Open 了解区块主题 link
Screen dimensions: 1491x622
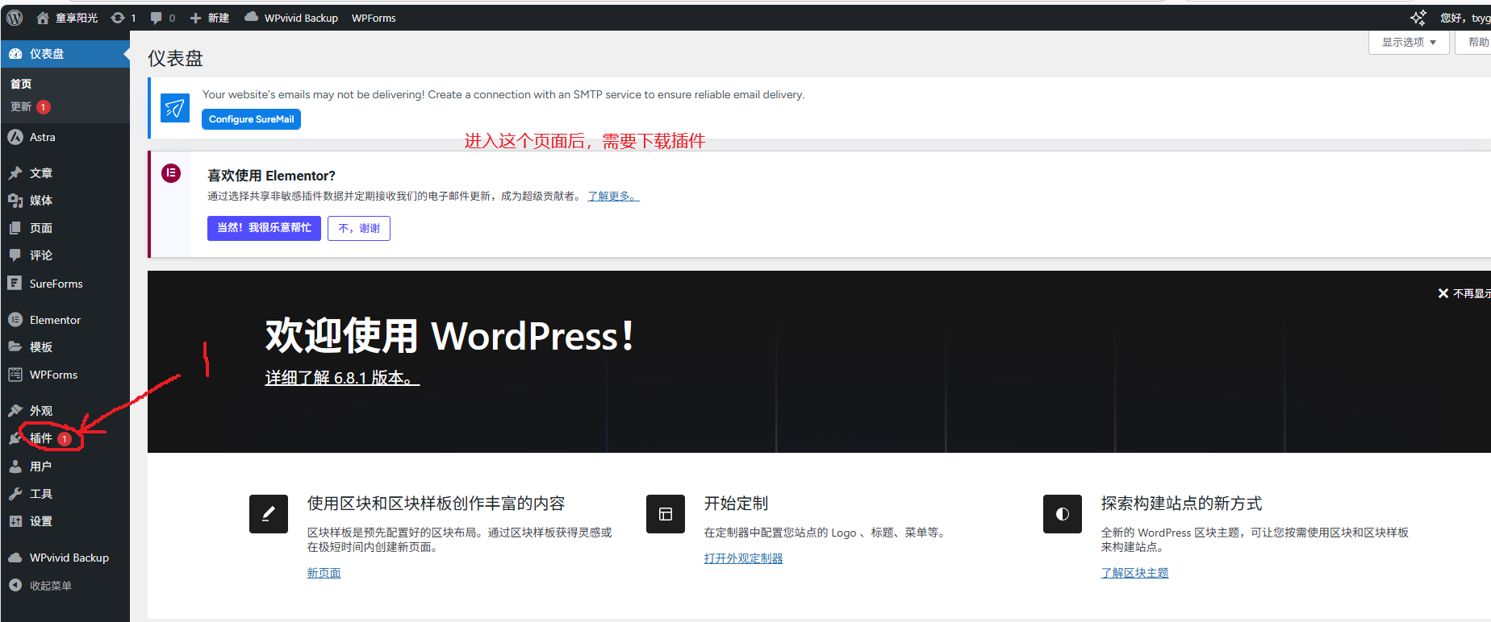tap(1134, 573)
